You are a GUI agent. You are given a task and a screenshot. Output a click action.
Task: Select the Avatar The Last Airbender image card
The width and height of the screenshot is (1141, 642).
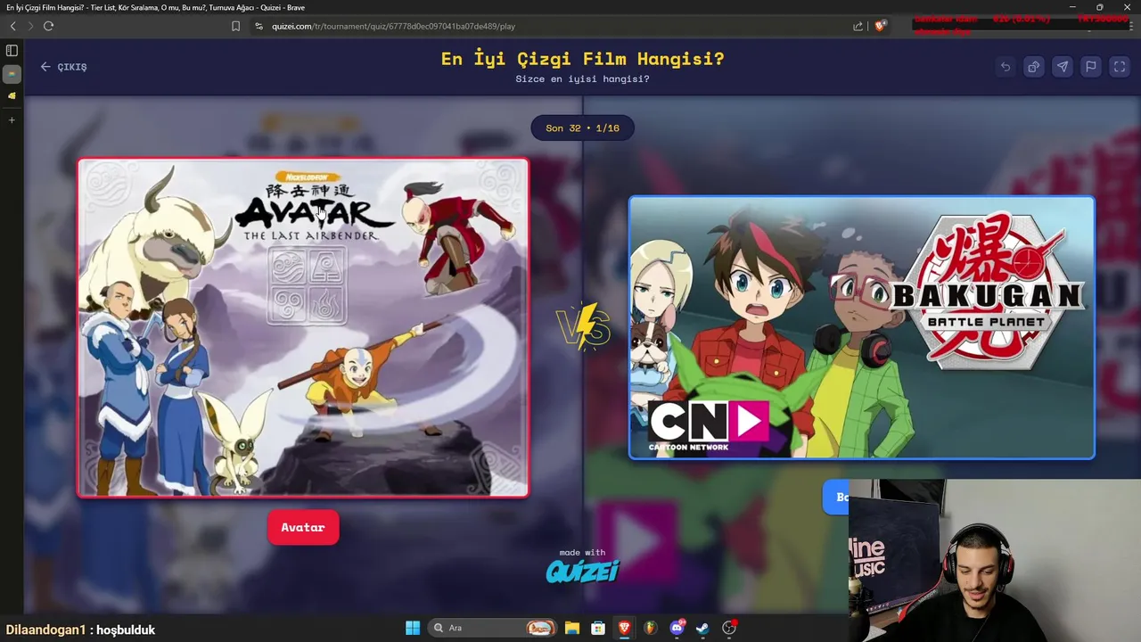pyautogui.click(x=303, y=327)
